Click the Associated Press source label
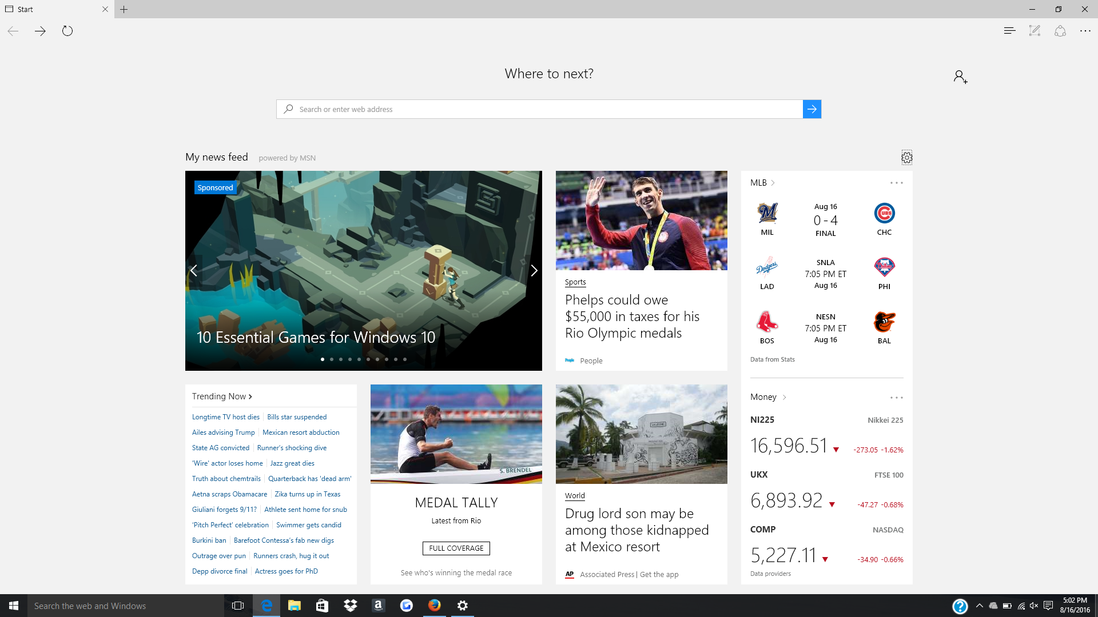The width and height of the screenshot is (1098, 617). 607,575
